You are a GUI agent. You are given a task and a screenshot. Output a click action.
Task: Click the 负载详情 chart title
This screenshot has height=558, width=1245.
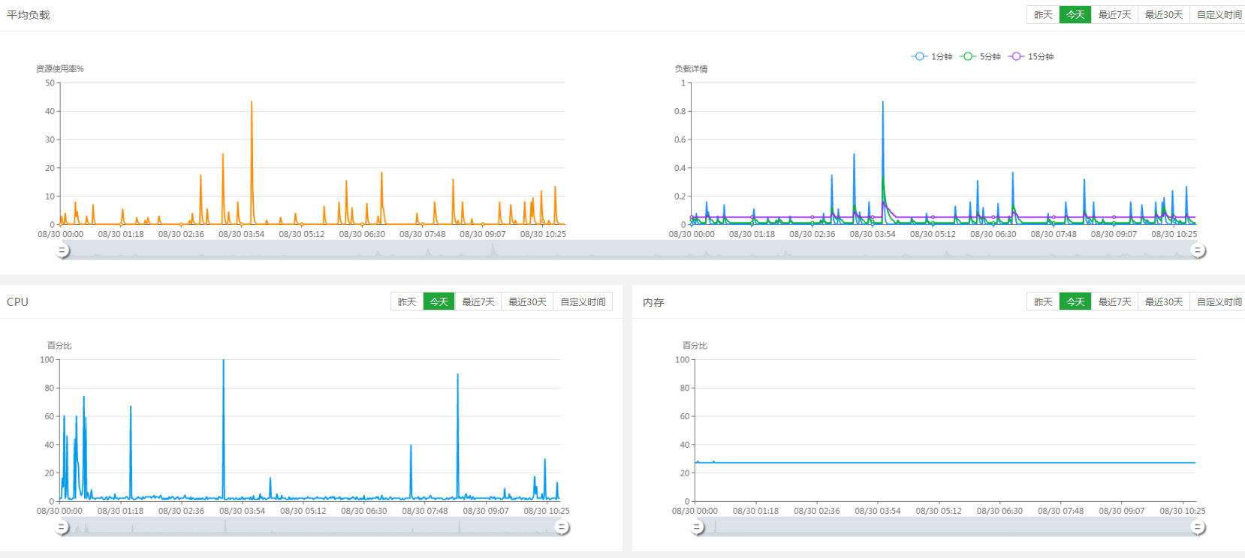tap(691, 68)
